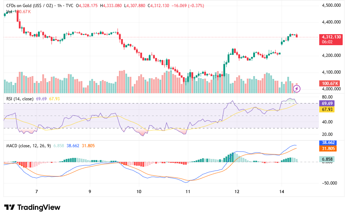Open the CFDs on Gold symbol title
The image size is (348, 218).
(29, 6)
